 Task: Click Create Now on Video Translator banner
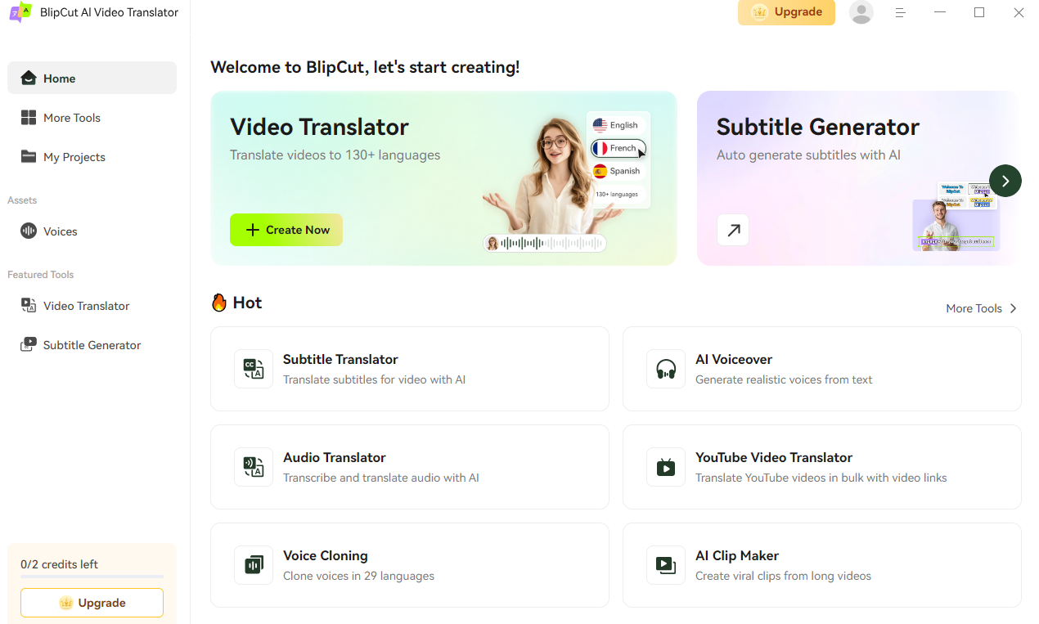click(286, 230)
